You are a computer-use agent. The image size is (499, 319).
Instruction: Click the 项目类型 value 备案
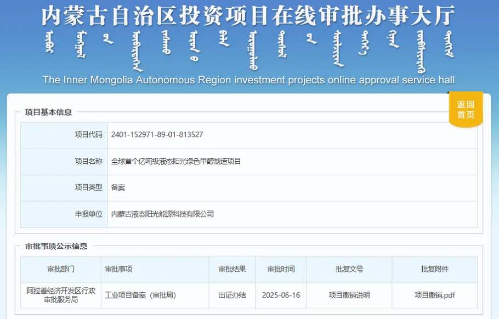(x=118, y=187)
